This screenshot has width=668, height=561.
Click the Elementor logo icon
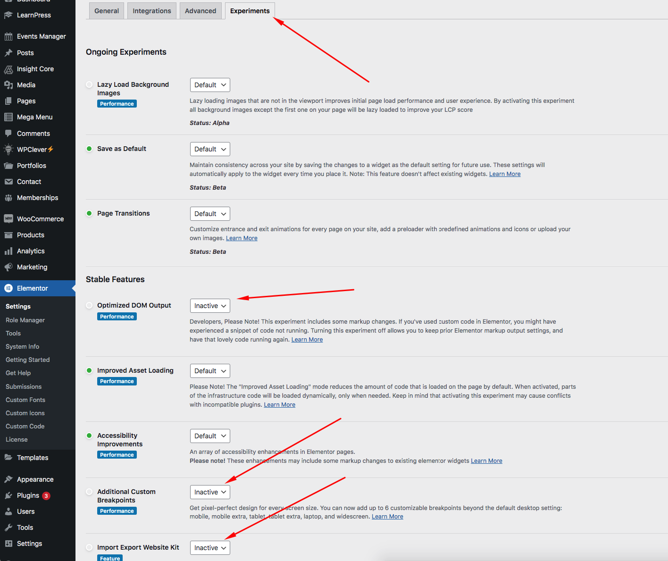[8, 288]
